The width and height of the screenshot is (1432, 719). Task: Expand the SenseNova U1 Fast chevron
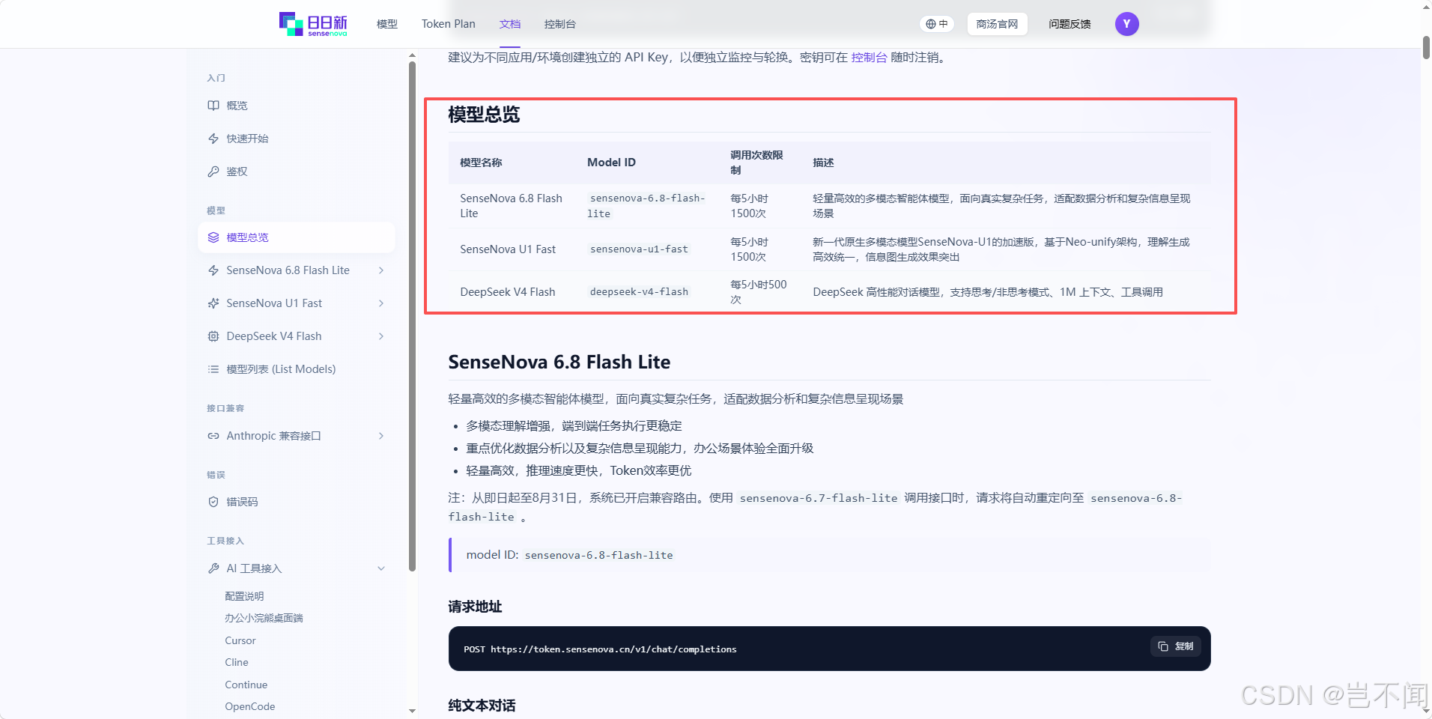pos(381,303)
